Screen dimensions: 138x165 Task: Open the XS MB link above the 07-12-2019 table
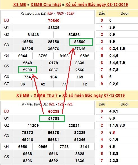(23, 95)
